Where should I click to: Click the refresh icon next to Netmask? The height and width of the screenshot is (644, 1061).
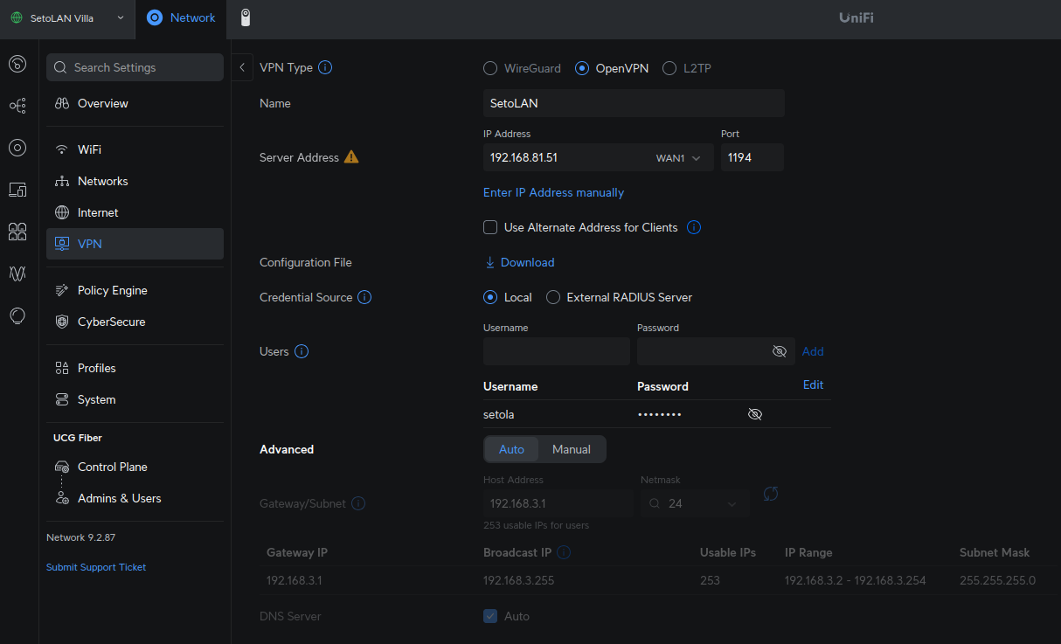pos(770,494)
